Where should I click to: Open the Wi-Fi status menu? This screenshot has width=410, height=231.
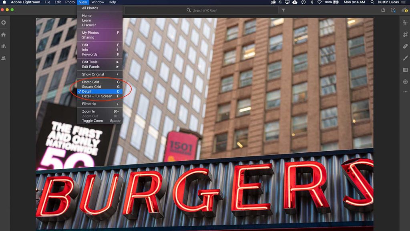[x=319, y=2]
